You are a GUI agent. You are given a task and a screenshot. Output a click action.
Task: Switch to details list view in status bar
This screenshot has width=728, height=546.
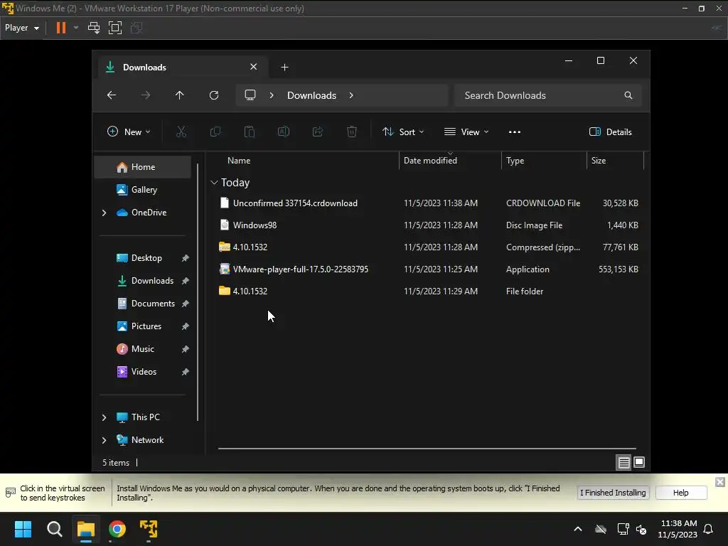[x=623, y=462]
